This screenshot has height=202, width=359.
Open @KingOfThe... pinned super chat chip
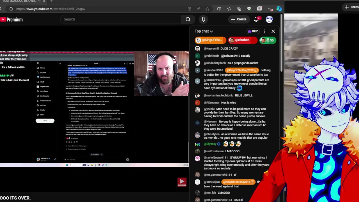point(210,40)
